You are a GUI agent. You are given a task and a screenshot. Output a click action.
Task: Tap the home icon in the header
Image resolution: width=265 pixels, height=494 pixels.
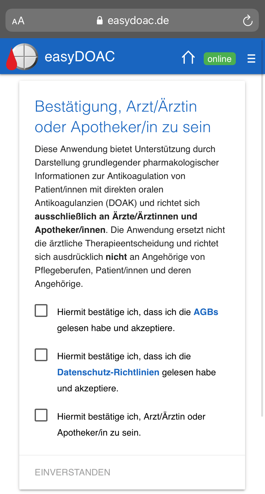[x=188, y=58]
